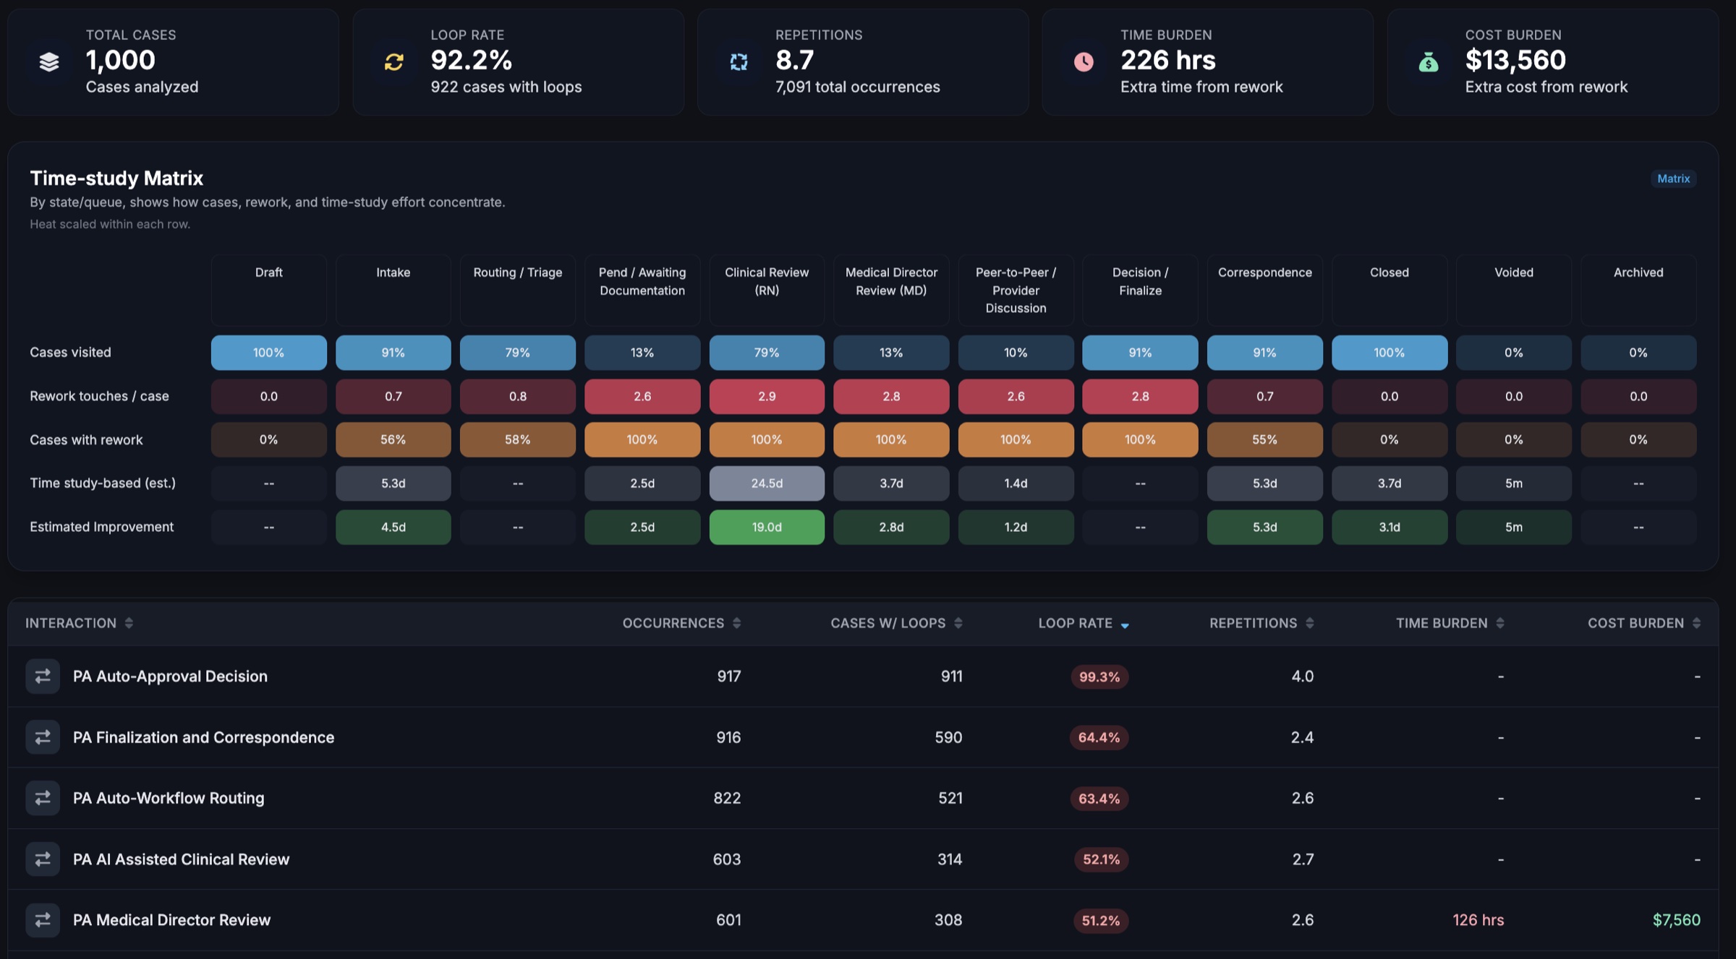Open PA Medical Director Review interaction

(171, 920)
